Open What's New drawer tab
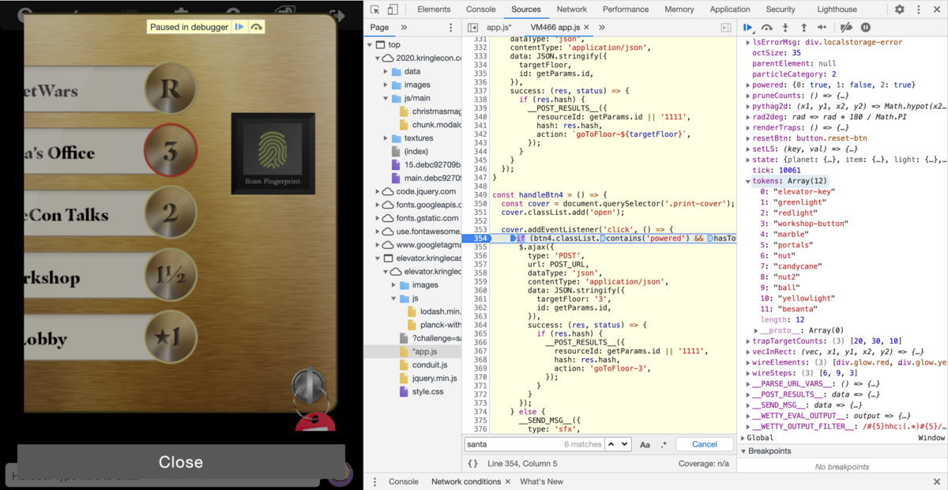 [x=541, y=481]
